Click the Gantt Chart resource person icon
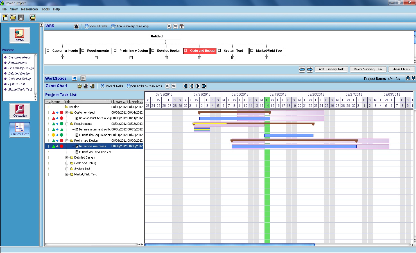The width and height of the screenshot is (416, 253). 92,86
